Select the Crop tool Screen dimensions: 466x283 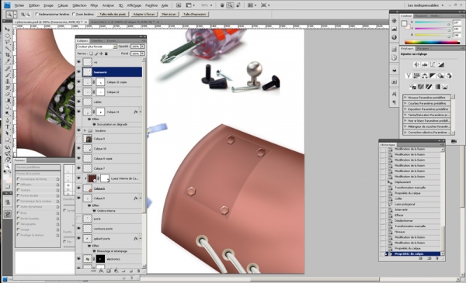click(8, 55)
